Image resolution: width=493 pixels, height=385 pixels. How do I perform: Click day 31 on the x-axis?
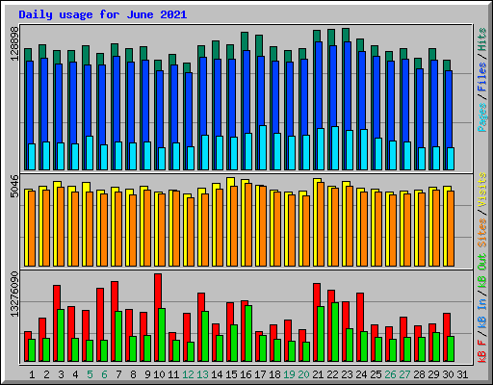tap(462, 374)
